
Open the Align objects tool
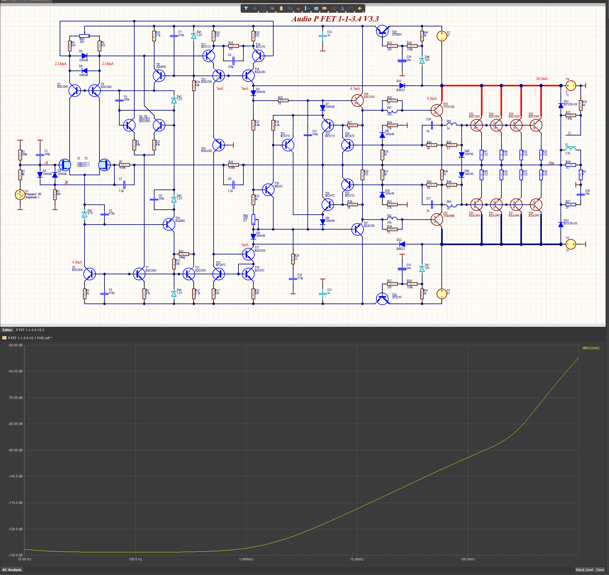(x=272, y=8)
